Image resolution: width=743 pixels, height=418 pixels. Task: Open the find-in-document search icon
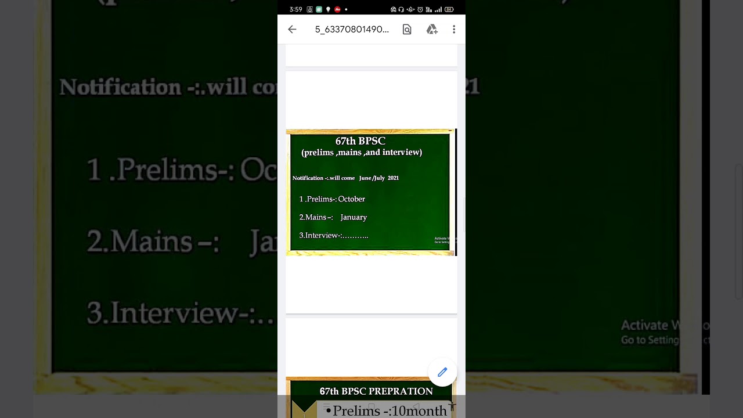[x=407, y=29]
